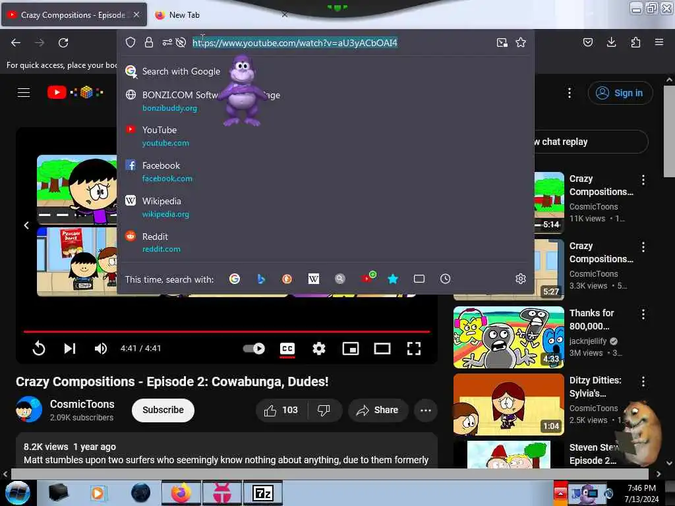This screenshot has height=506, width=675.
Task: Select Reddit suggestion
Action: (326, 242)
